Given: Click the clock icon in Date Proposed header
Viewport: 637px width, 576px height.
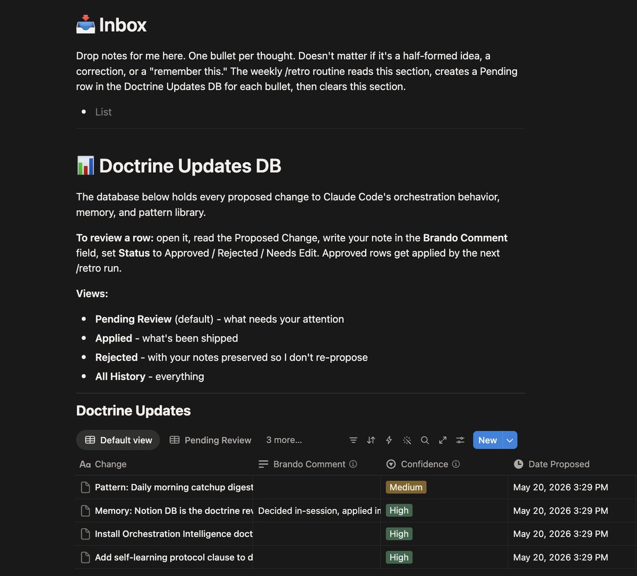Looking at the screenshot, I should point(519,464).
